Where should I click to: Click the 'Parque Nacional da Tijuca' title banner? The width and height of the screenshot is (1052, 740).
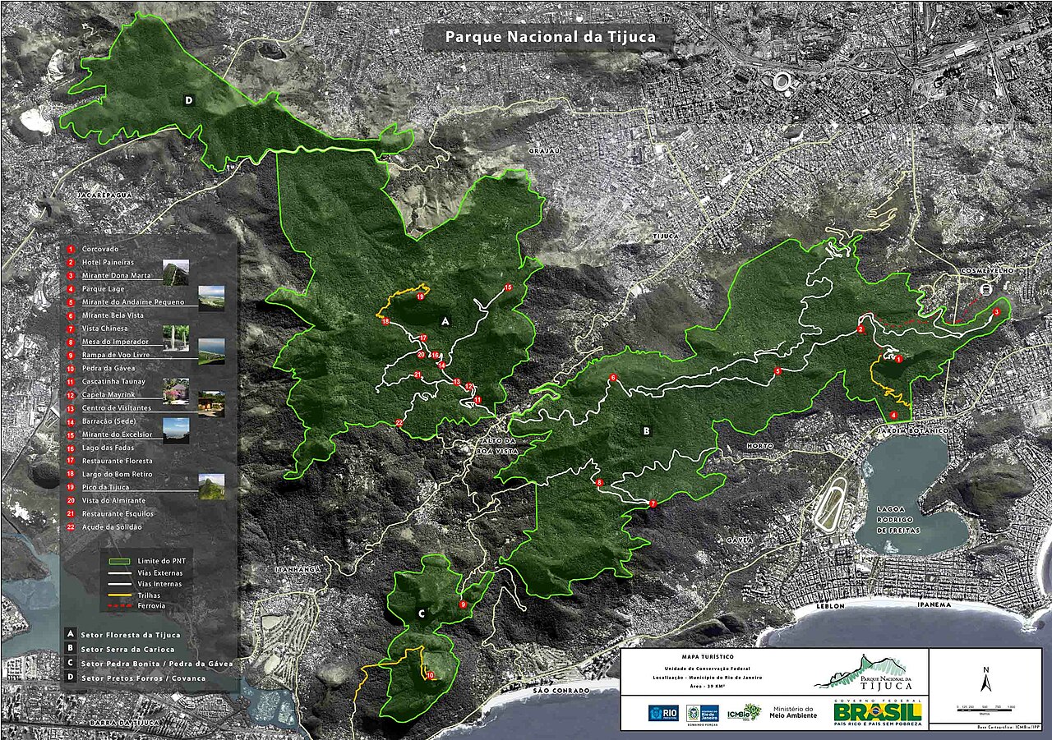tap(547, 37)
